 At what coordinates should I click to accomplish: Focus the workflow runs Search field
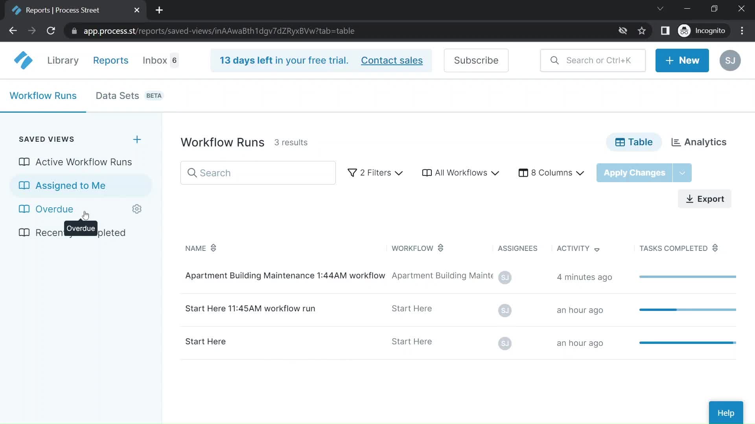tap(258, 173)
